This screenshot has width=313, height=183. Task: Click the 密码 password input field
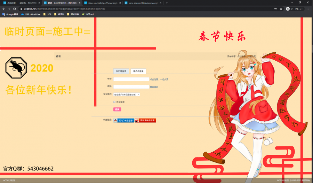(x=131, y=87)
